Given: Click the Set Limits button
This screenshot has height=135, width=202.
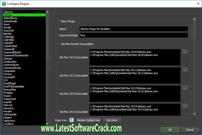Looking at the screenshot, I should 112,120.
